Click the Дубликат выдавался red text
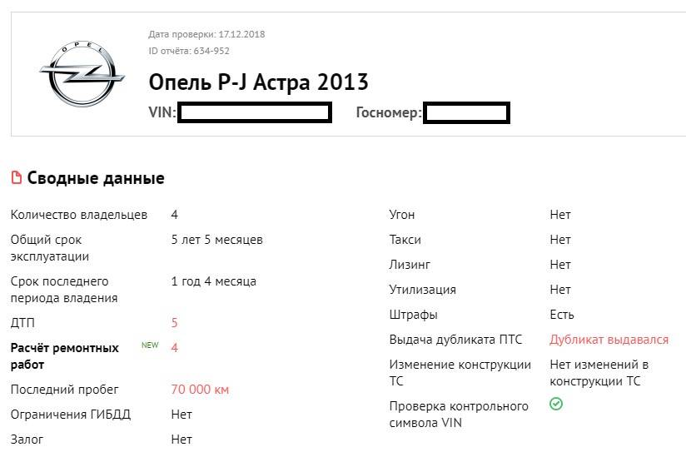The width and height of the screenshot is (686, 457). pos(609,340)
